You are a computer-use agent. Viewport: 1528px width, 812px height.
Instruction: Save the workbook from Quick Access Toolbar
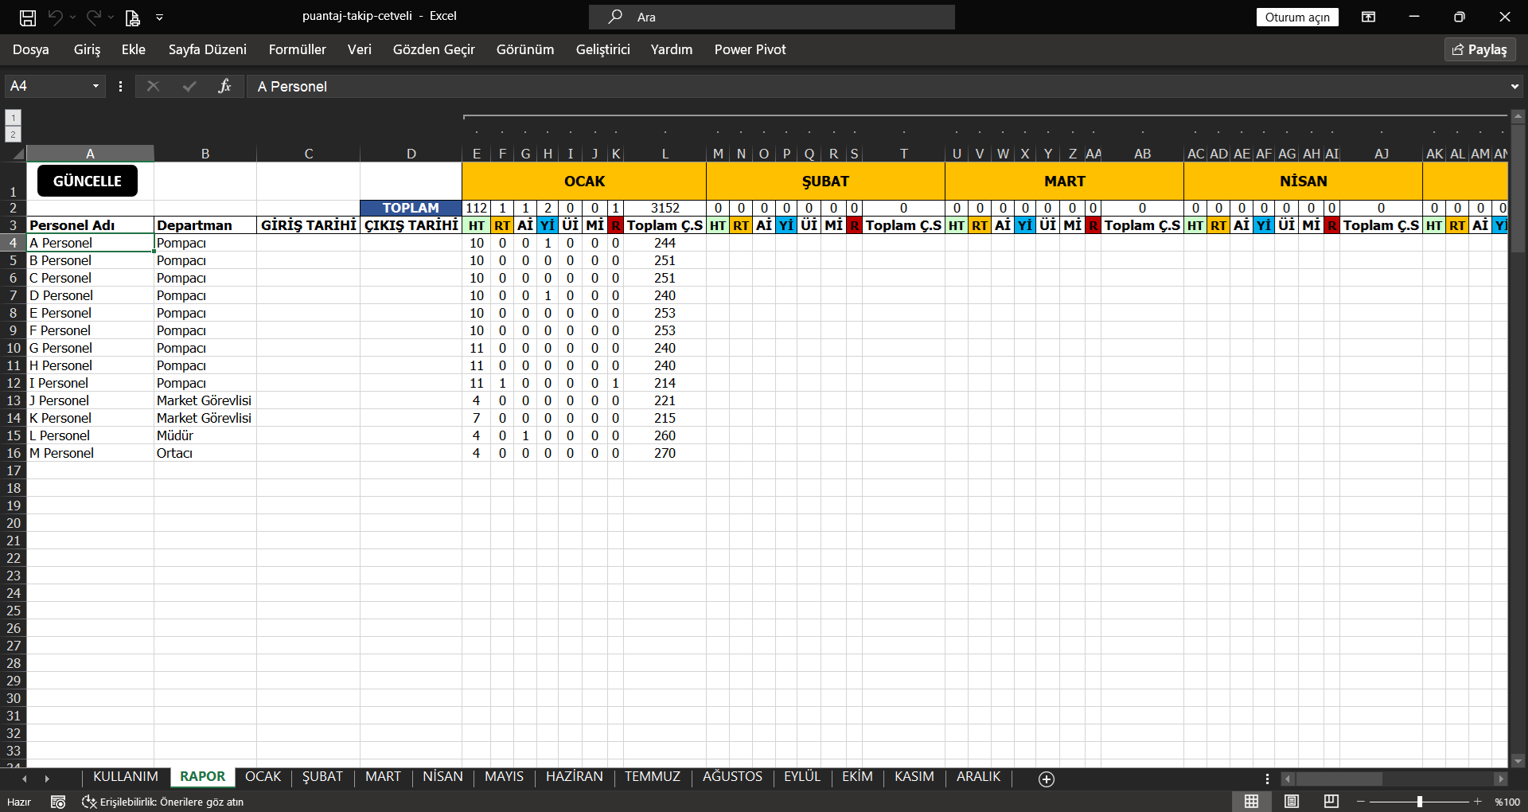(27, 17)
